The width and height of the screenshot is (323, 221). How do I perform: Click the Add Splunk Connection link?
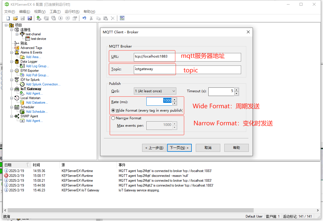pos(43,84)
